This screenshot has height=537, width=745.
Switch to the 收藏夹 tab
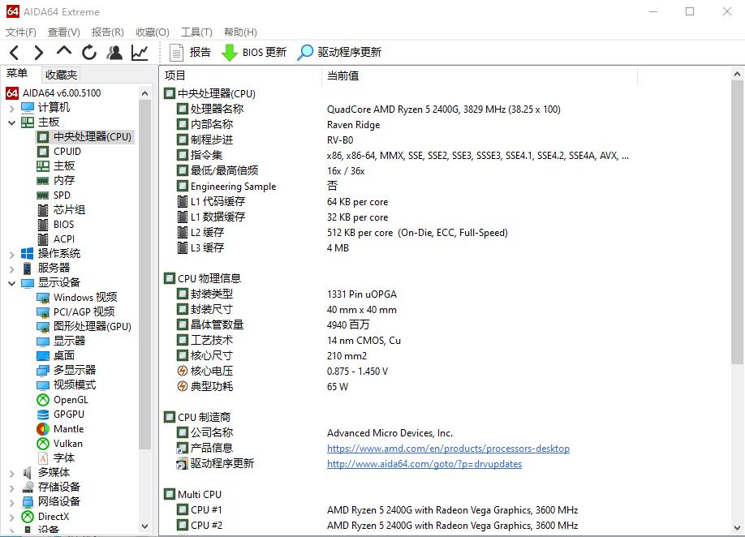(60, 74)
